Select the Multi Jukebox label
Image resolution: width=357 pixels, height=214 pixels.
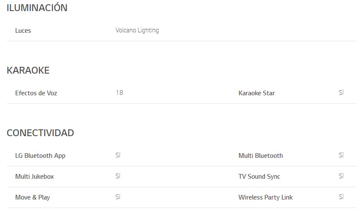(x=35, y=177)
